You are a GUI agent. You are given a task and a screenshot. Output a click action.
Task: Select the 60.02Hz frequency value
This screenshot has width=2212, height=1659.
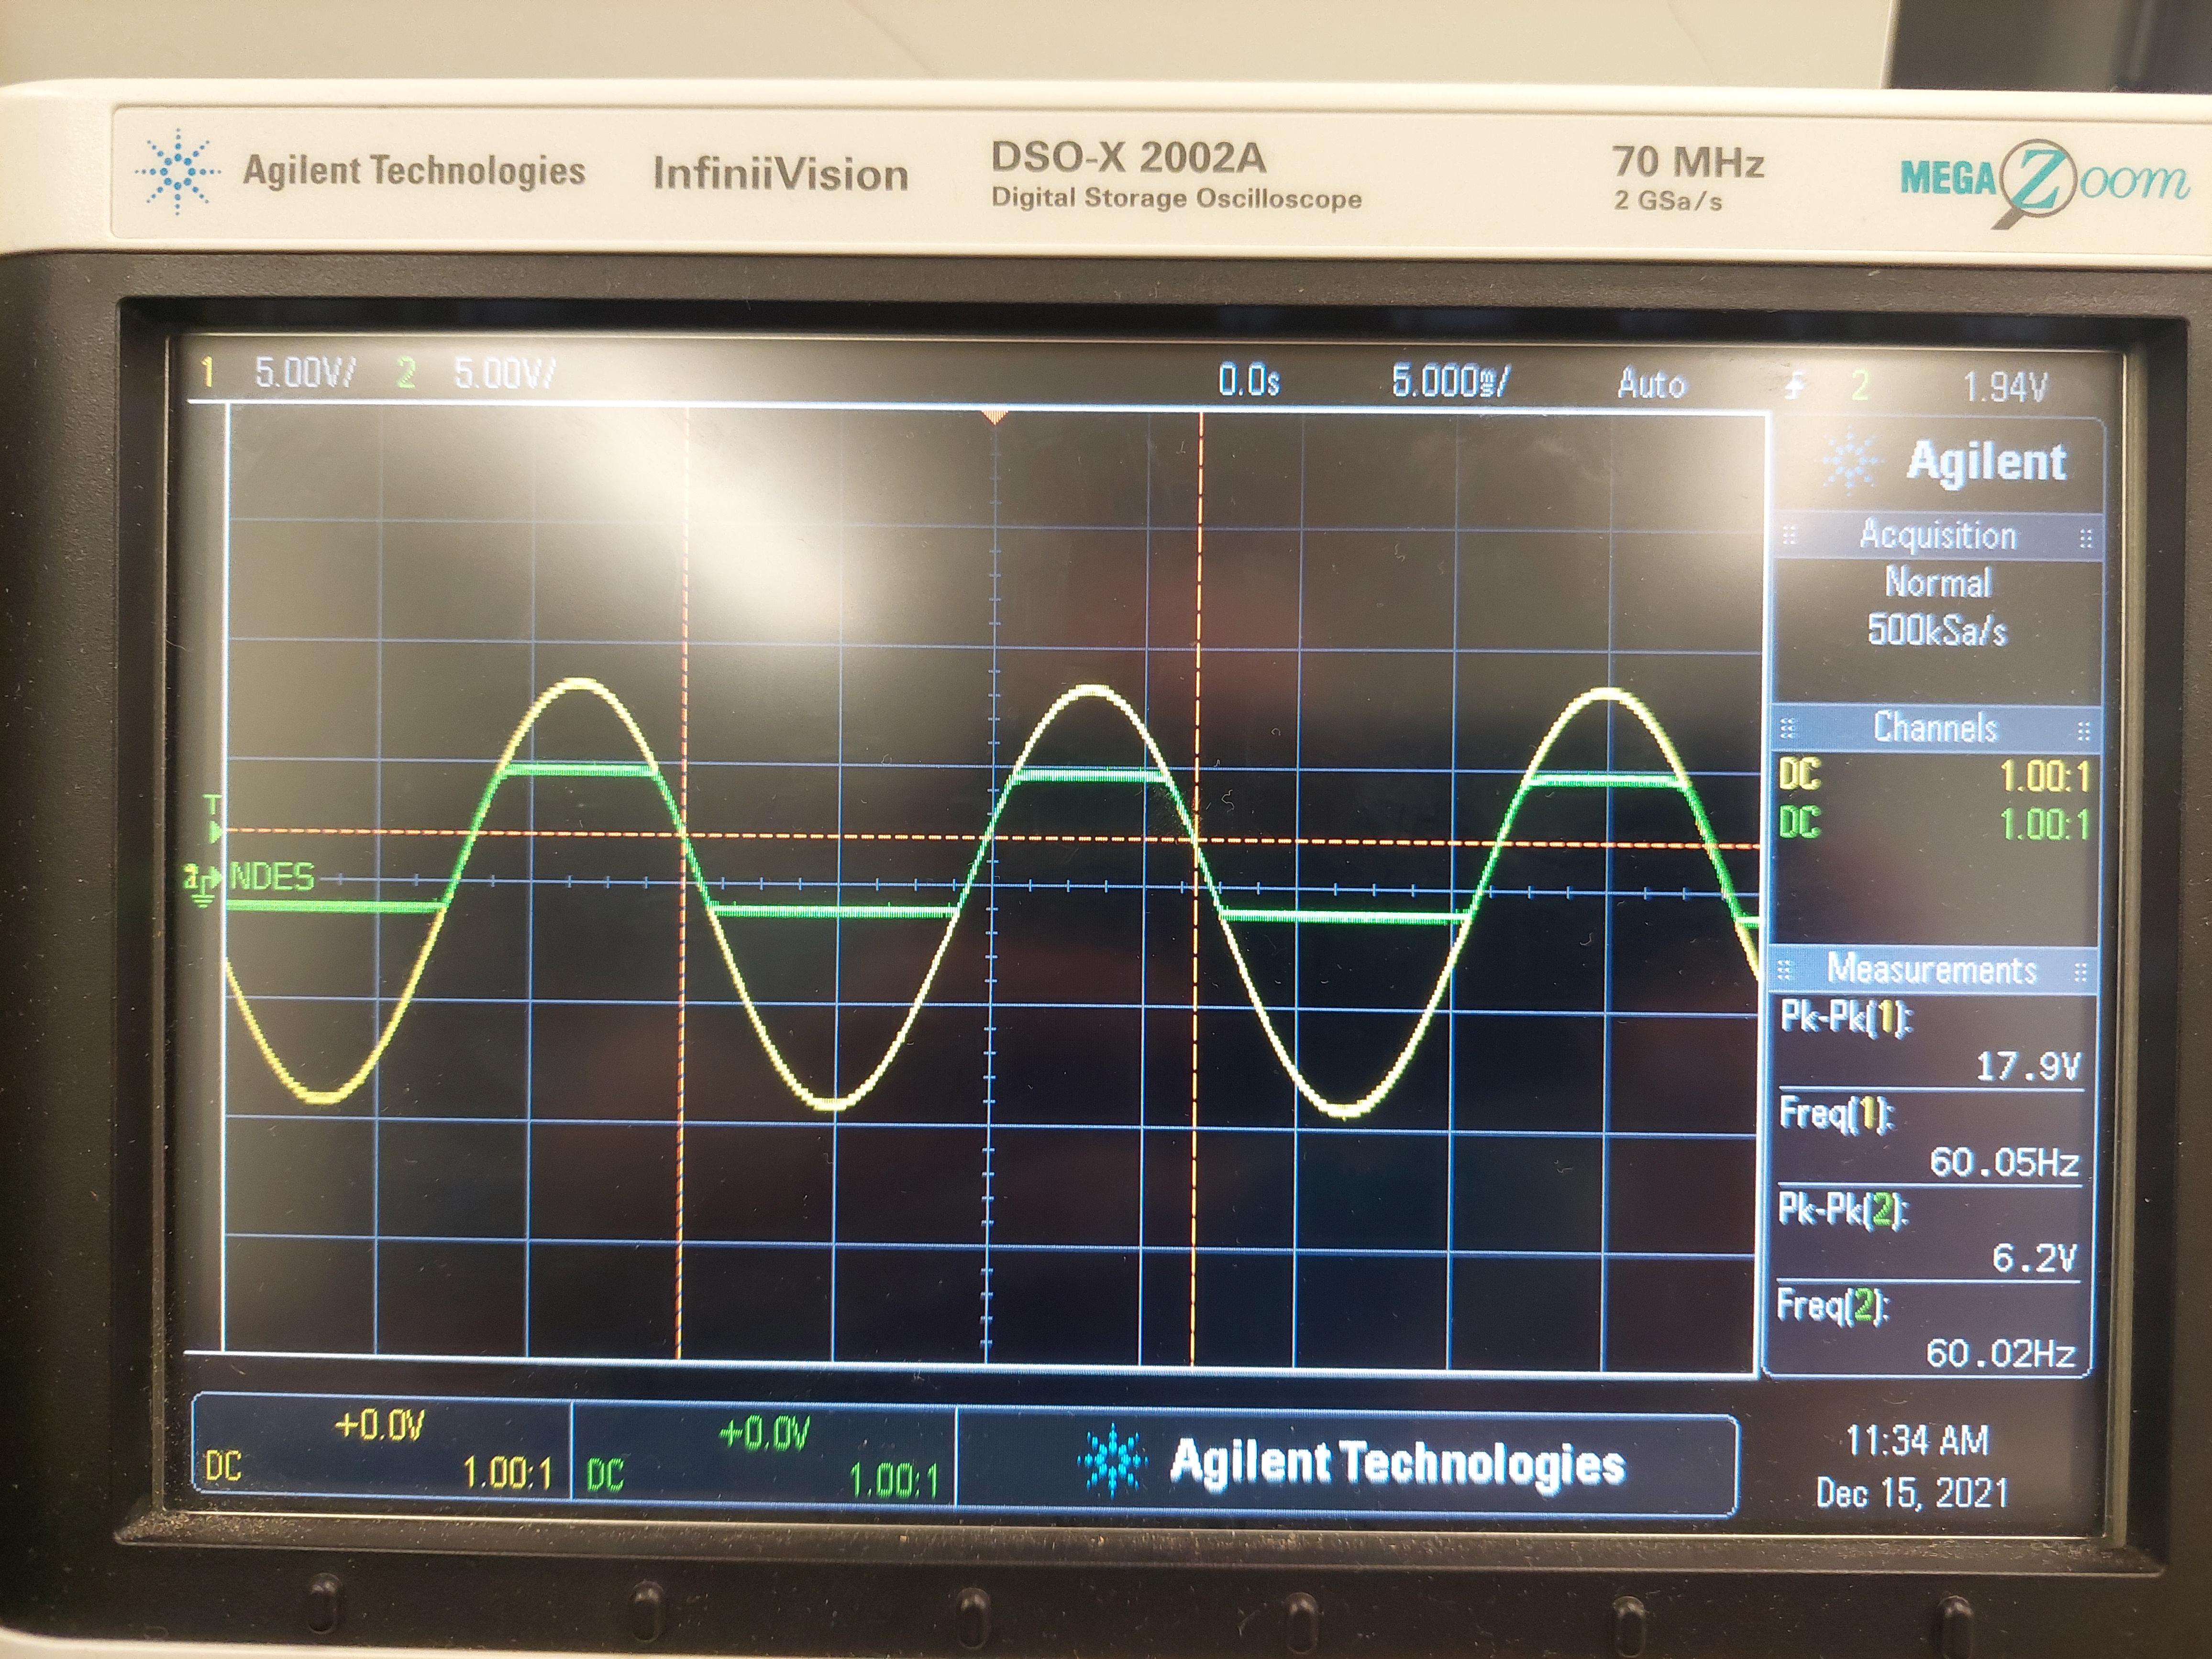pyautogui.click(x=2001, y=1353)
